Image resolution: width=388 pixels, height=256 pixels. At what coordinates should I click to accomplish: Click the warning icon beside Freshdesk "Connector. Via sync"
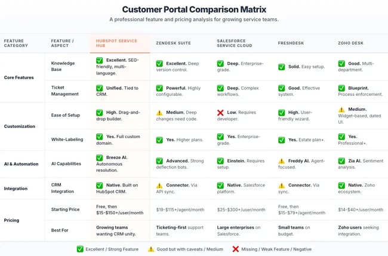[281, 186]
